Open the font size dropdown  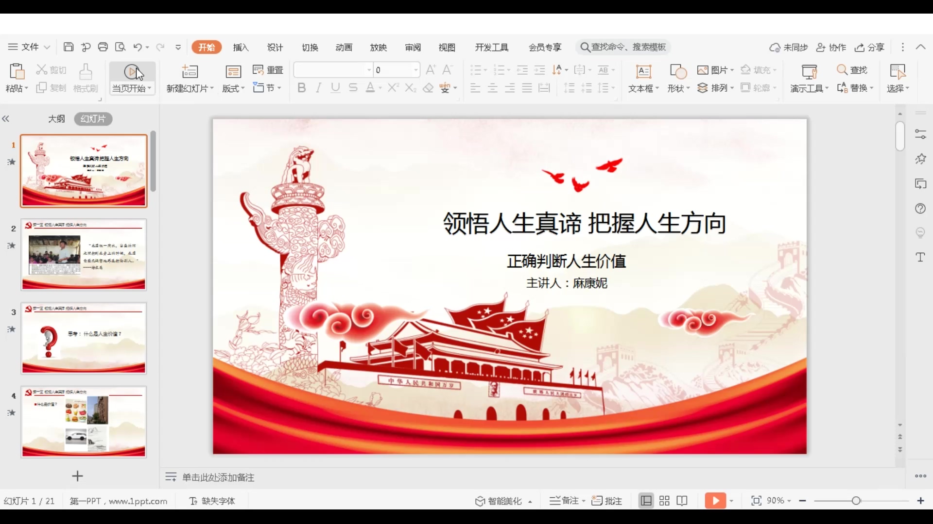pos(416,70)
